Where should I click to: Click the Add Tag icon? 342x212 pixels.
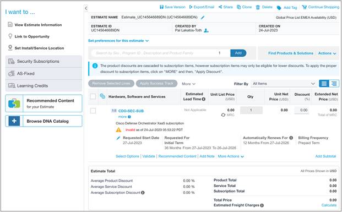click(x=279, y=8)
